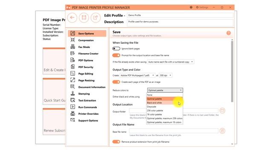Click the base file name variable icon
Image resolution: width=273 pixels, height=153 pixels.
tap(222, 131)
